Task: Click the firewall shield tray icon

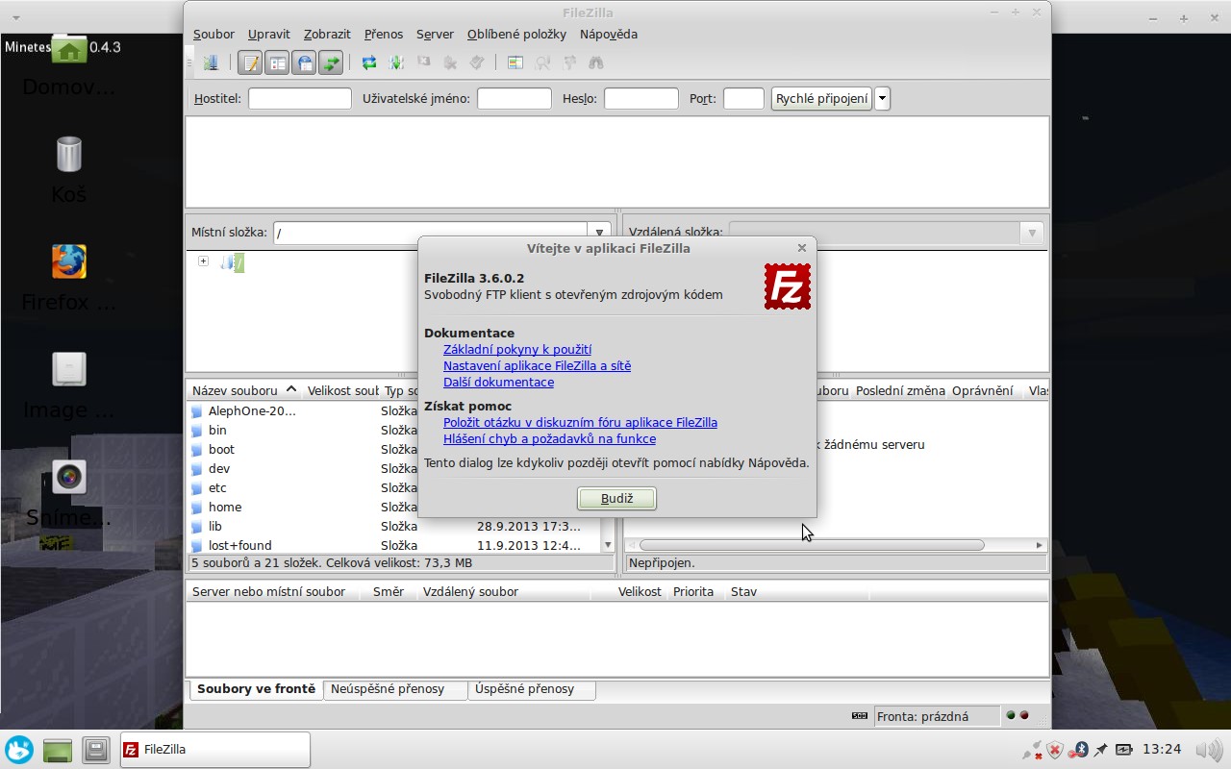Action: pyautogui.click(x=1055, y=750)
